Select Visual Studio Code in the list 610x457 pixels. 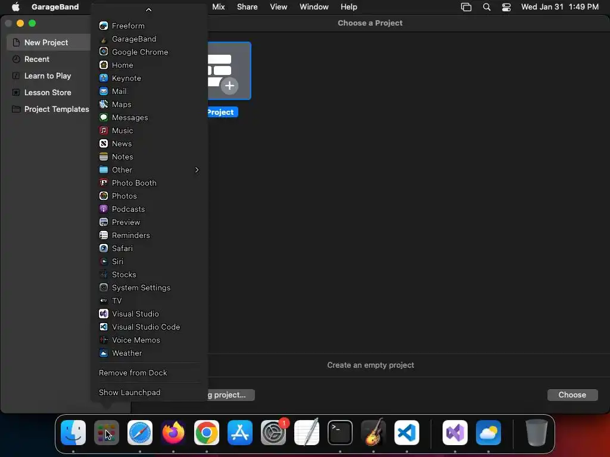[x=149, y=327]
